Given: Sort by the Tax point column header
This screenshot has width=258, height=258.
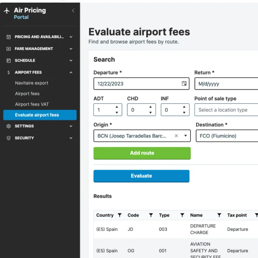Looking at the screenshot, I should click(x=237, y=215).
